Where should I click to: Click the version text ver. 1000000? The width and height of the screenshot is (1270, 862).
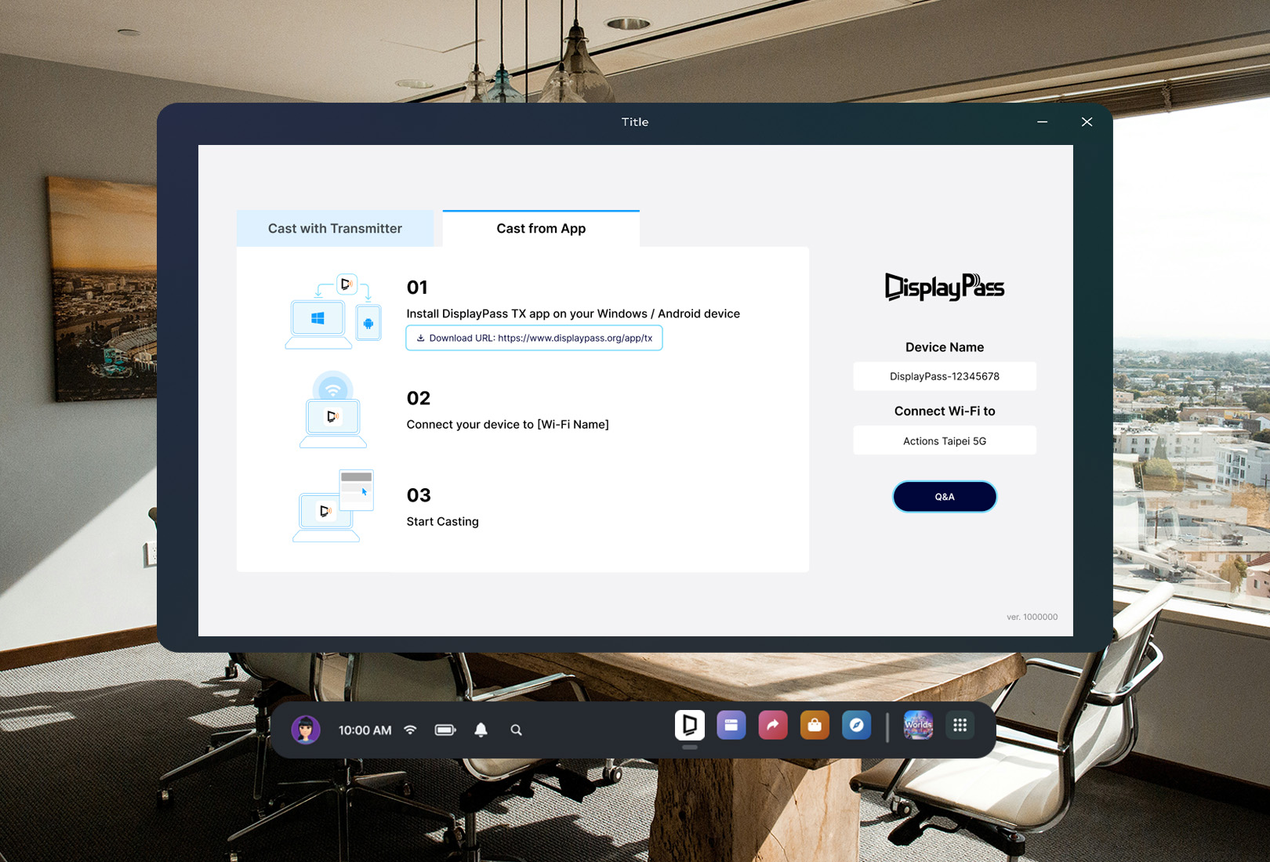pyautogui.click(x=1032, y=617)
